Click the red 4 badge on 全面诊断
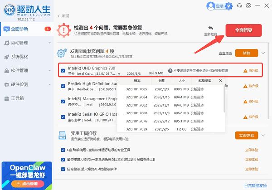The image size is (272, 190). (x=48, y=29)
